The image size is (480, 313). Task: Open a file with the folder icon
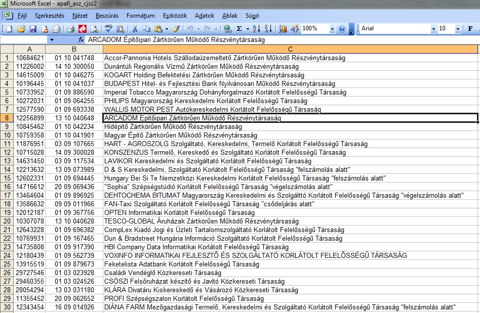[x=21, y=29]
